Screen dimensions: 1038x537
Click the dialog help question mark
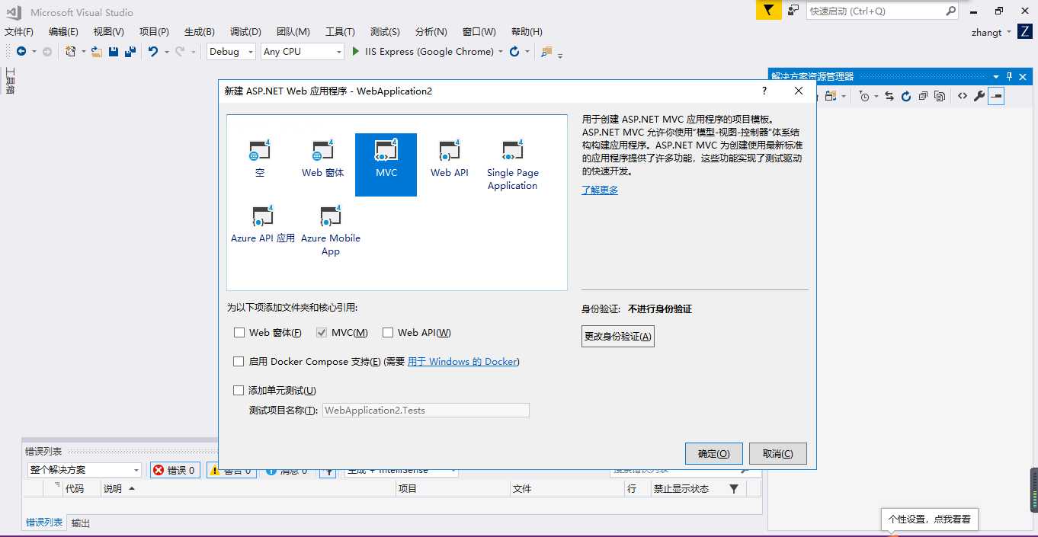tap(764, 91)
